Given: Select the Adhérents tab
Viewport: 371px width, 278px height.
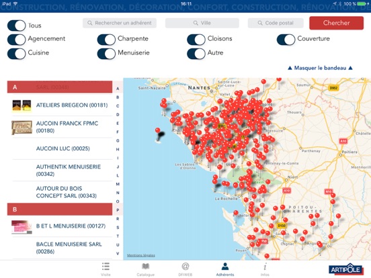Looking at the screenshot, I should [x=224, y=269].
